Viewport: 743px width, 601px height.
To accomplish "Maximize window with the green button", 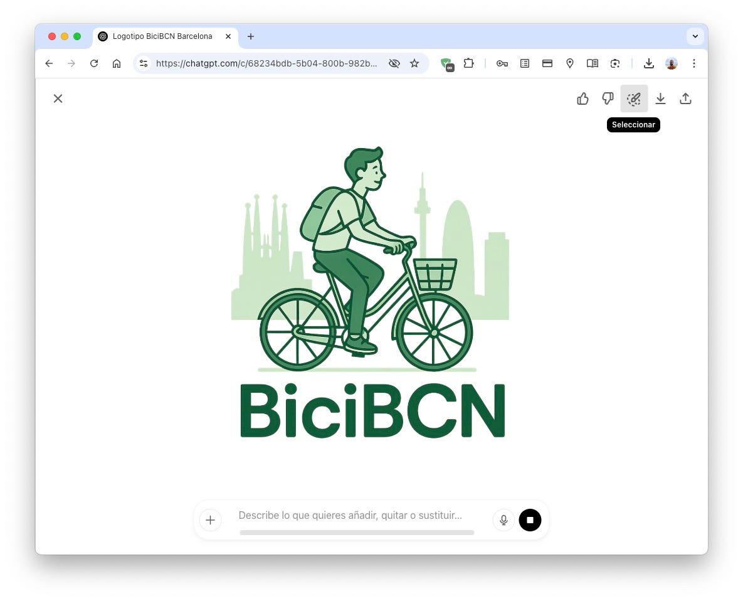I will coord(77,36).
